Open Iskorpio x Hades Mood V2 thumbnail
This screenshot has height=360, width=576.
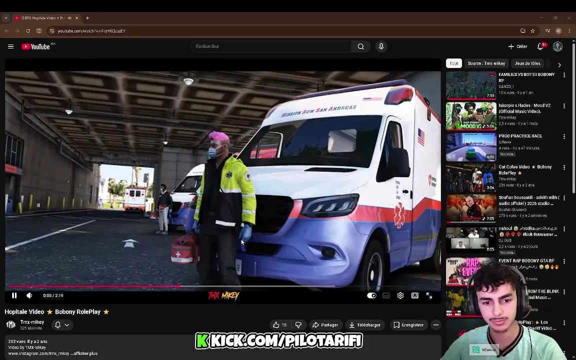click(471, 116)
